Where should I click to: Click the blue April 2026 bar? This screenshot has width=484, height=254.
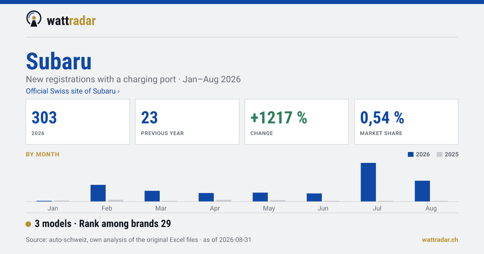[x=206, y=197]
